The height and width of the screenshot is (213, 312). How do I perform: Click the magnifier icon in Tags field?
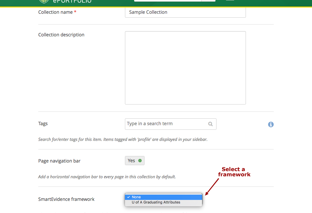(x=210, y=124)
